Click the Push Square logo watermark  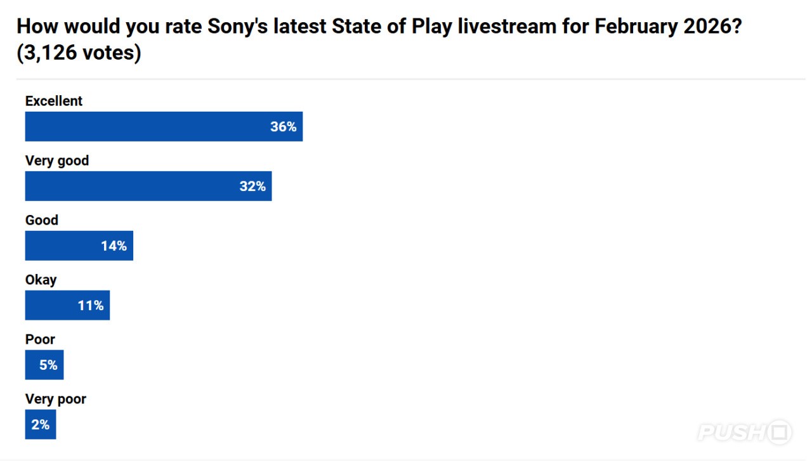point(745,433)
